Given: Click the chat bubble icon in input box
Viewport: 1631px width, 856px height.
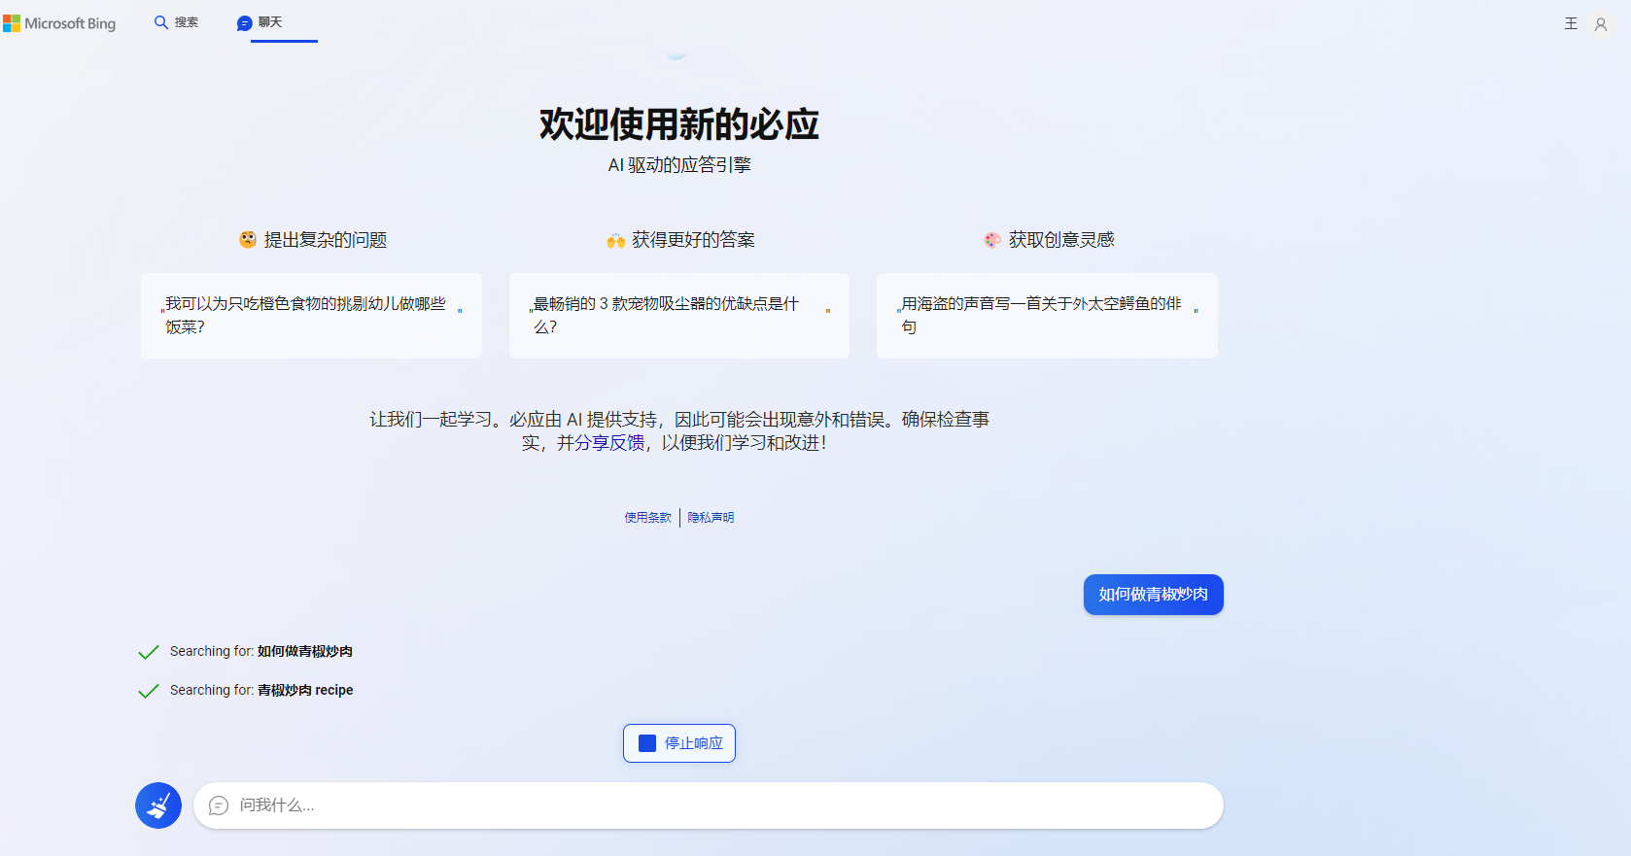Looking at the screenshot, I should click(219, 805).
